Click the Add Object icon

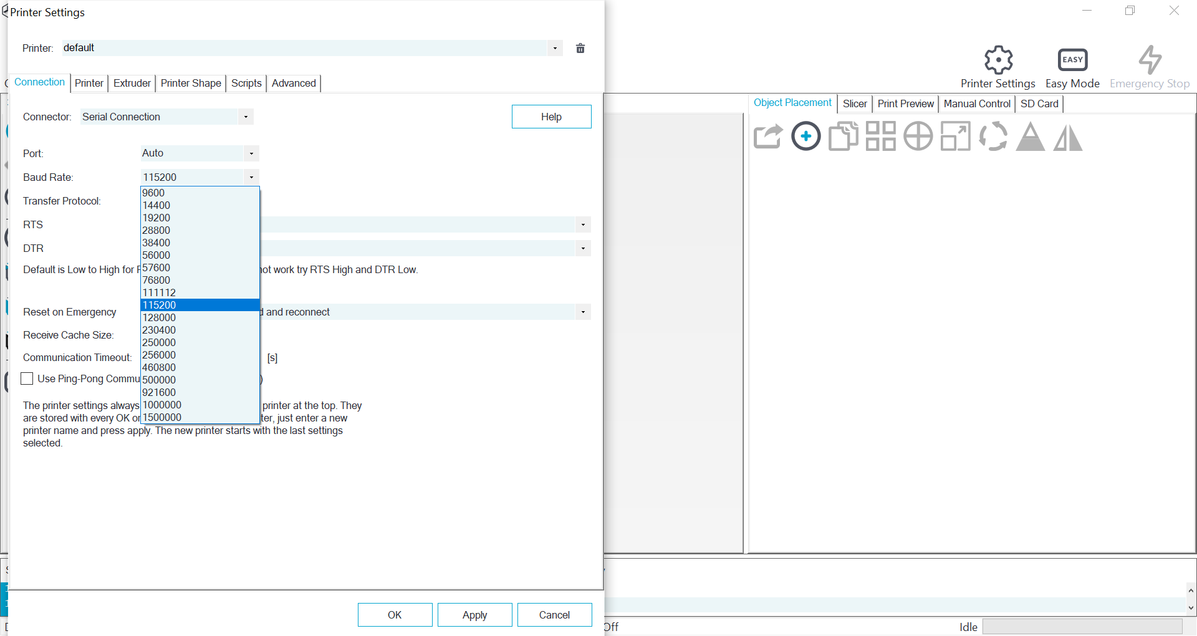pos(805,136)
